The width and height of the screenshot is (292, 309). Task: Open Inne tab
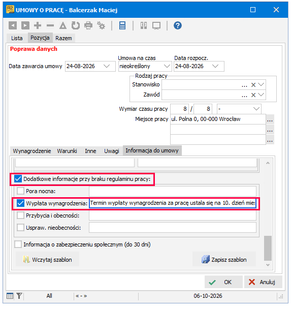90,151
